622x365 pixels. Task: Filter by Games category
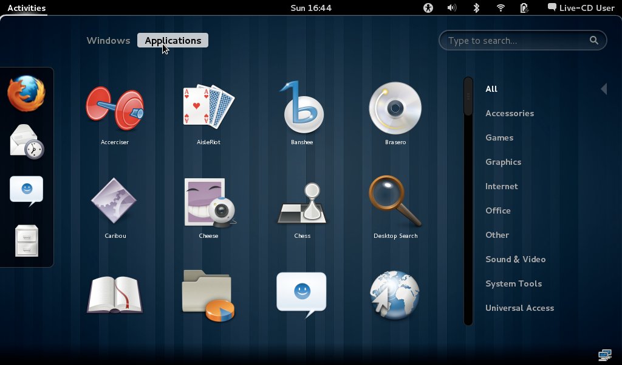[499, 137]
